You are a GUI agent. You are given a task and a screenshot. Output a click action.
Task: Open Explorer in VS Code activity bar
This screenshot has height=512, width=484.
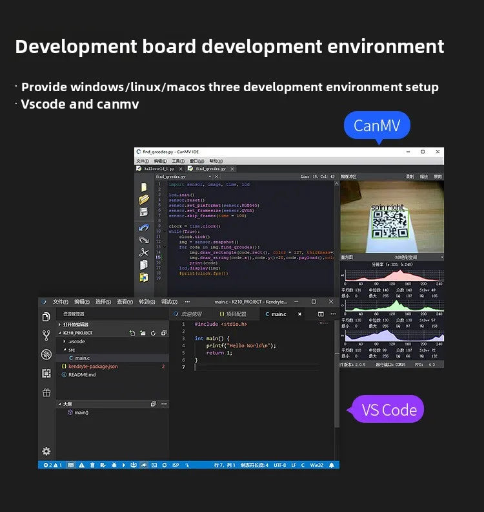click(x=46, y=317)
